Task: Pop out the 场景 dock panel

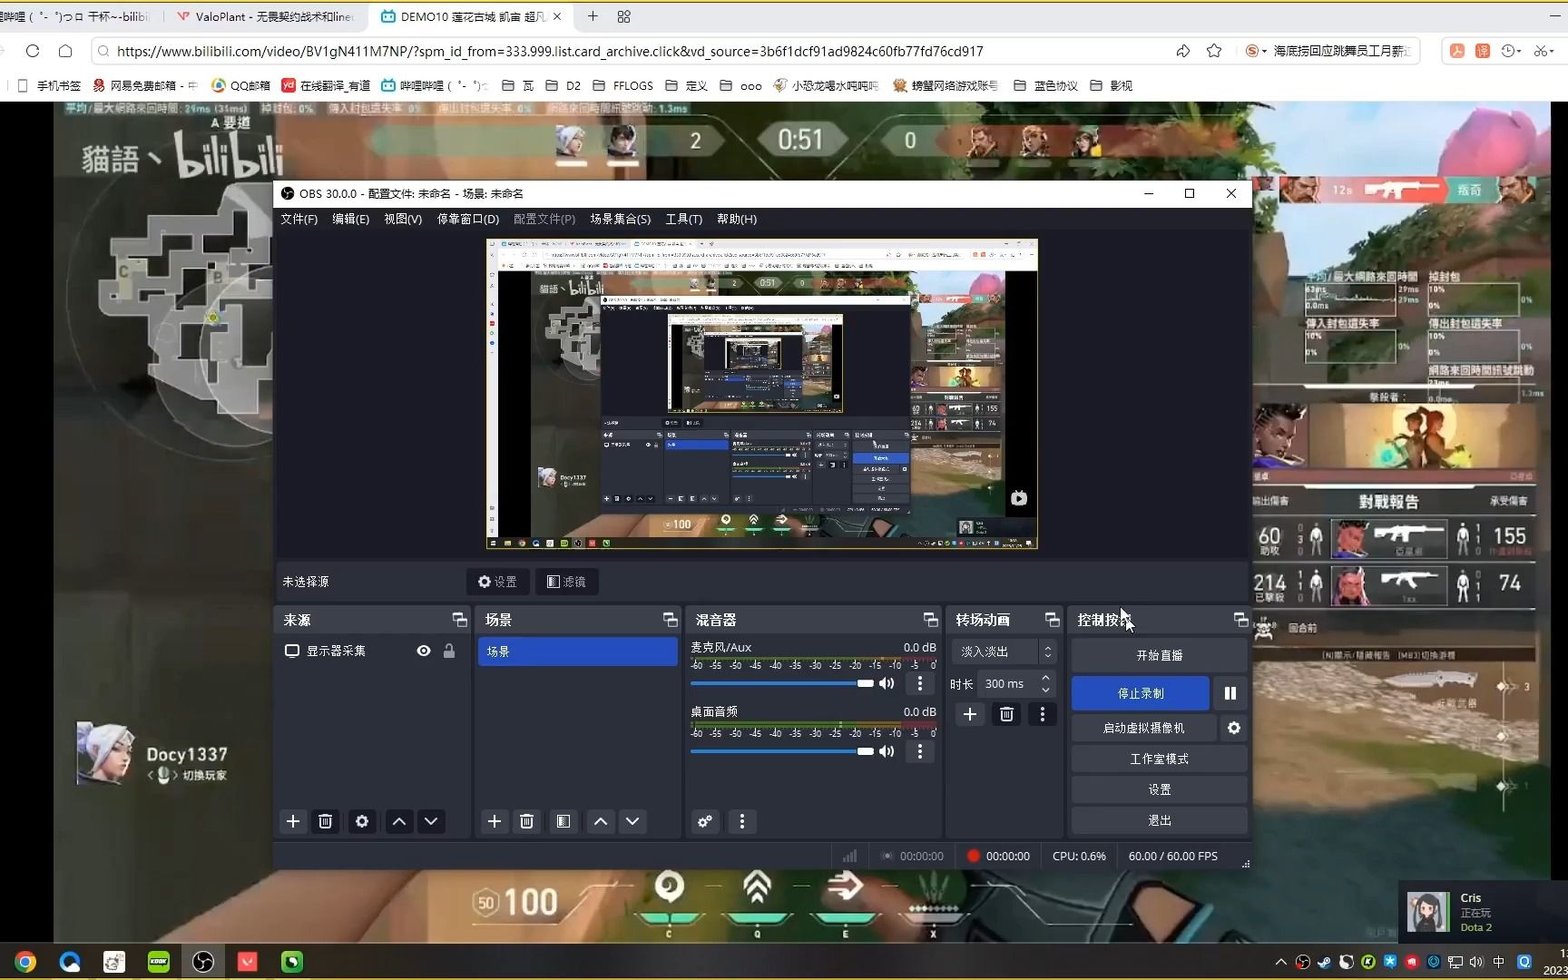Action: click(670, 620)
